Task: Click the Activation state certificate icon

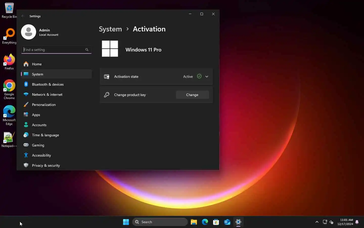Action: [107, 77]
